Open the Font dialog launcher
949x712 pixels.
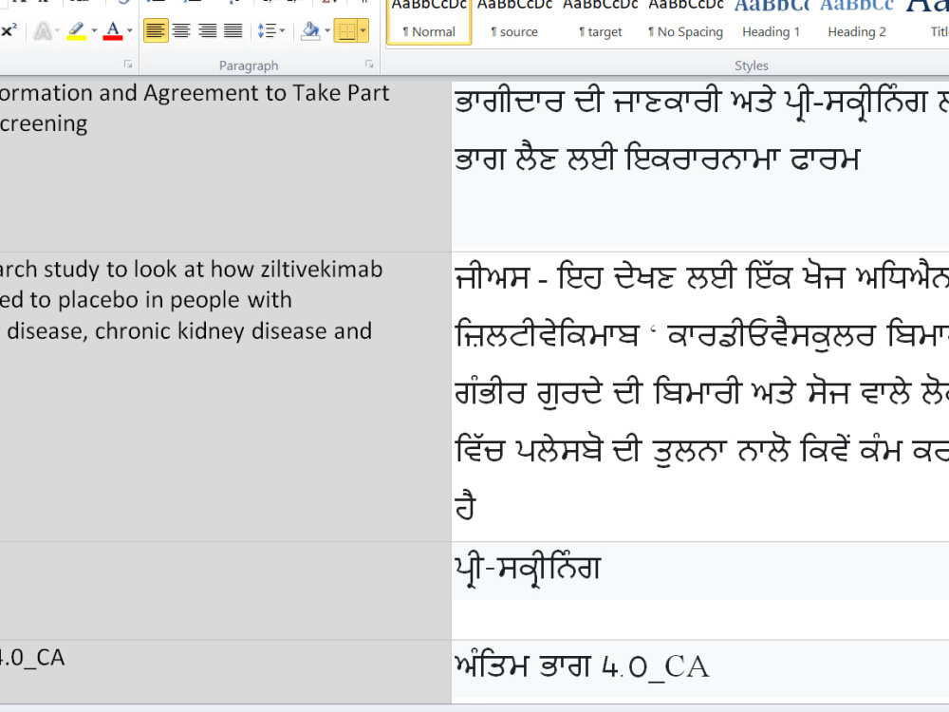click(128, 65)
